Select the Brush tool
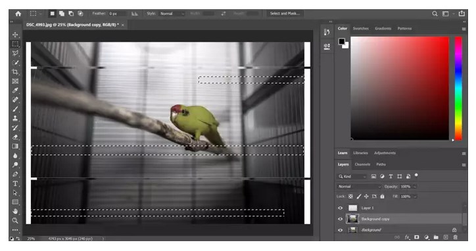Viewport: 476px width, 251px height. [15, 109]
